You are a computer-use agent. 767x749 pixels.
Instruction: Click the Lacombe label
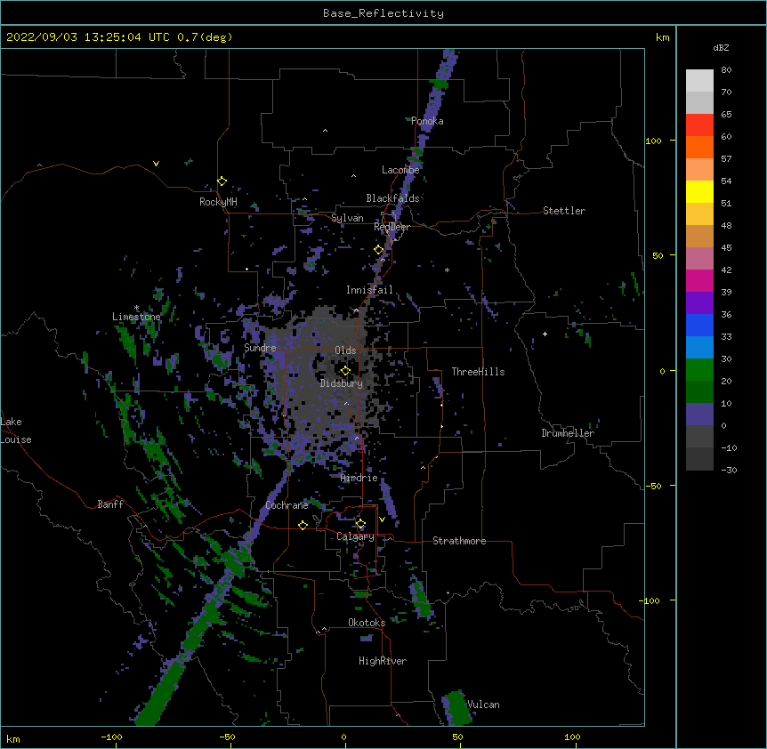(400, 170)
